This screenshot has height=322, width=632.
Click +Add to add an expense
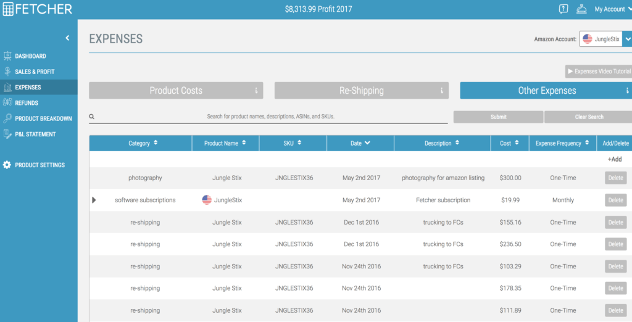[x=615, y=159]
